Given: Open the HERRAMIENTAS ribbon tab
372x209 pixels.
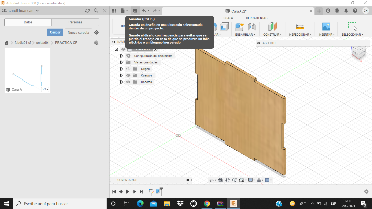Looking at the screenshot, I should [x=257, y=18].
